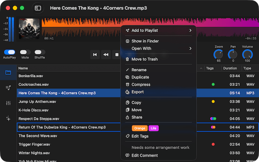Expand the Open With submenu arrow
Image resolution: width=259 pixels, height=162 pixels.
click(190, 49)
